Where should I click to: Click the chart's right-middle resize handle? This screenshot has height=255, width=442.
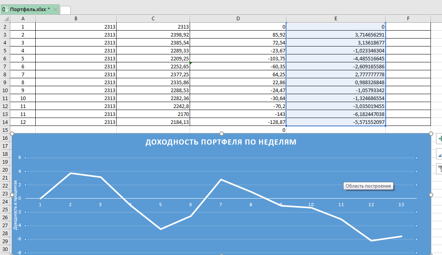[x=431, y=195]
